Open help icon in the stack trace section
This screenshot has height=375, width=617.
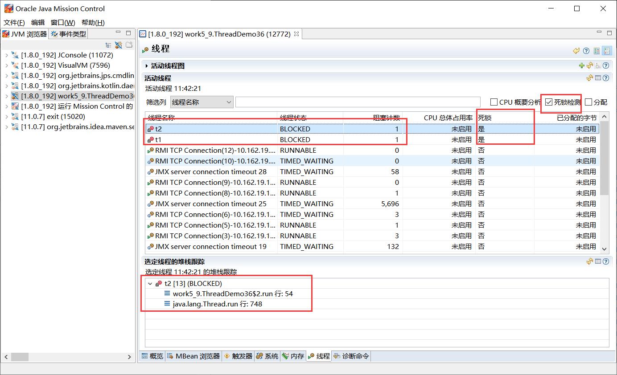[606, 261]
